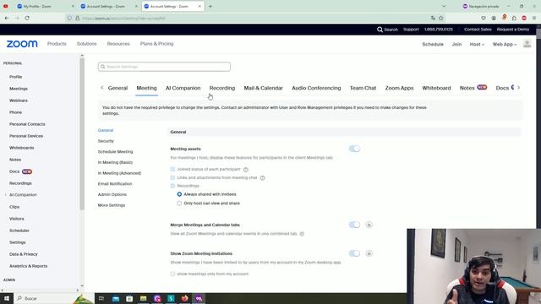This screenshot has height=304, width=541.
Task: Go to Security section link
Action: click(x=106, y=141)
